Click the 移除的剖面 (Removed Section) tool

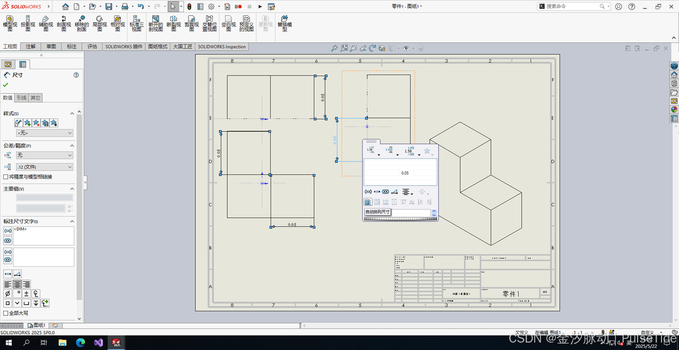(x=81, y=23)
